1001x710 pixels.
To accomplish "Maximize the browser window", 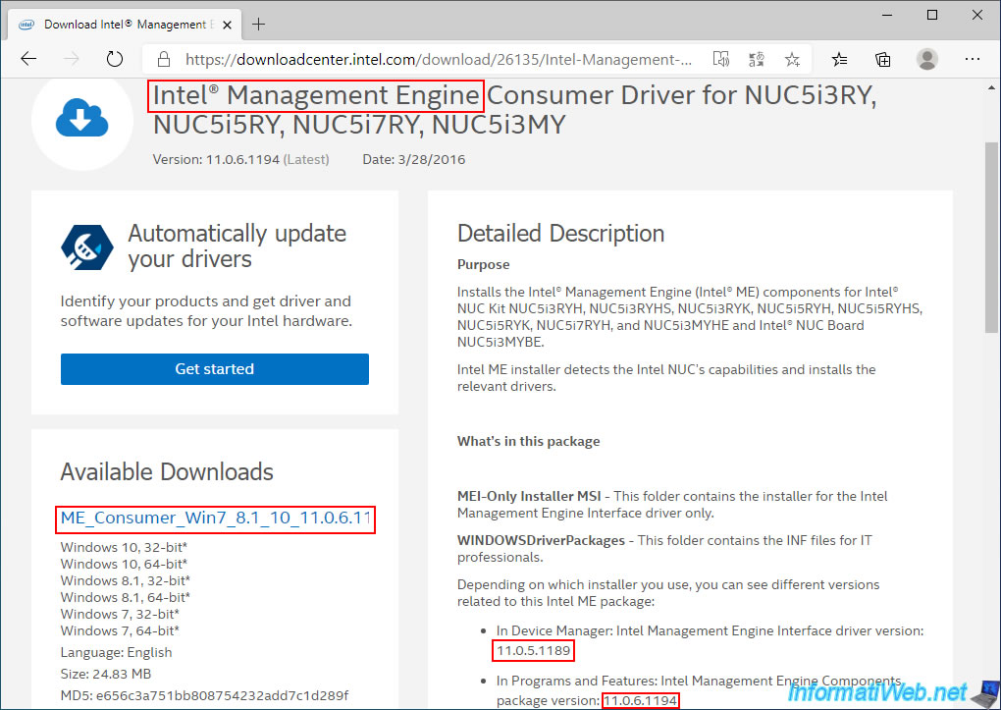I will [x=932, y=15].
